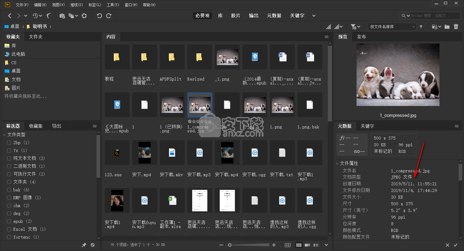Pin the filter with pushpin icon
The image size is (464, 251).
(84, 245)
